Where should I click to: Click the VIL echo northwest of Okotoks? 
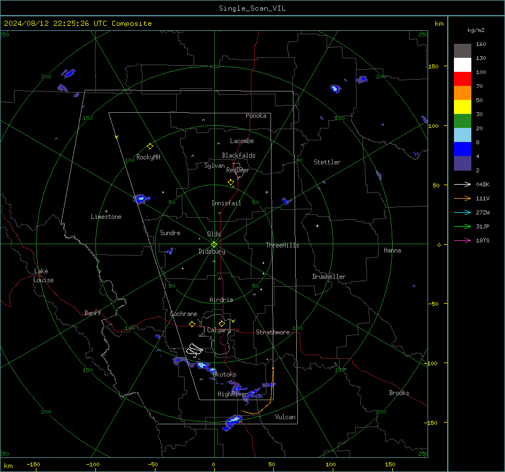coord(202,365)
